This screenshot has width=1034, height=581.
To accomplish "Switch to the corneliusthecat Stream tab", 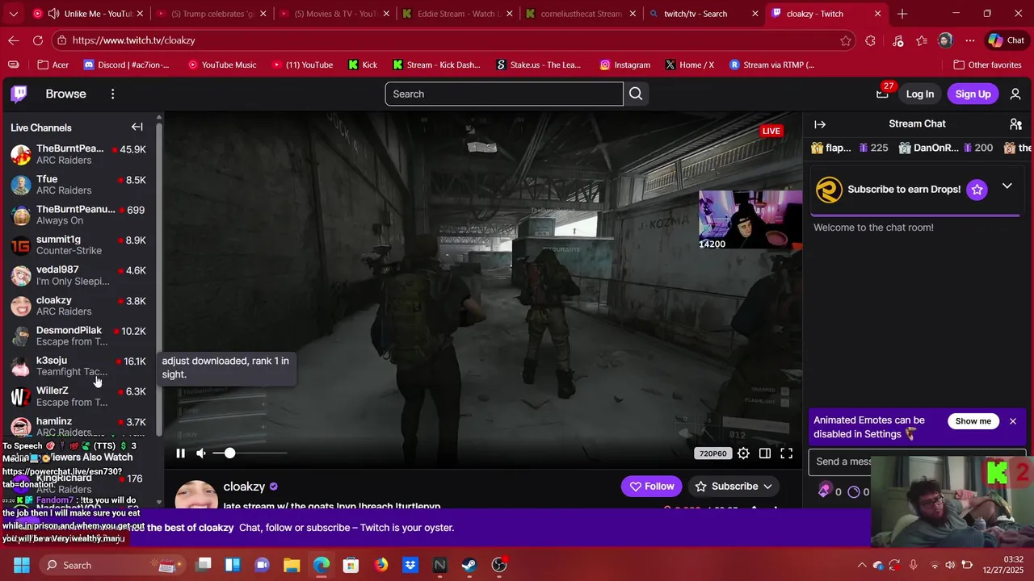I will [580, 14].
